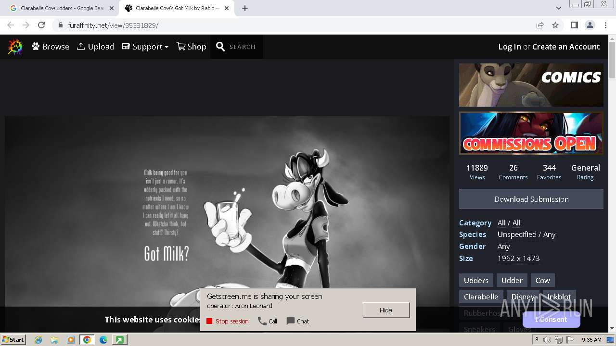Click the Log In link
Image resolution: width=616 pixels, height=346 pixels.
[x=510, y=47]
